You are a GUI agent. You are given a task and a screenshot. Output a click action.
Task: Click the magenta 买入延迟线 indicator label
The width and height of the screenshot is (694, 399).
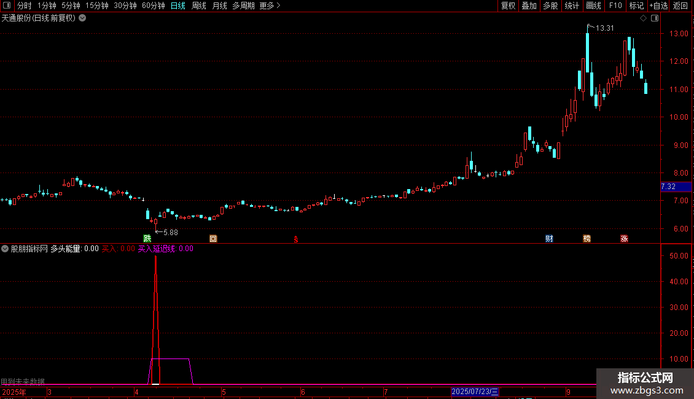pos(166,249)
